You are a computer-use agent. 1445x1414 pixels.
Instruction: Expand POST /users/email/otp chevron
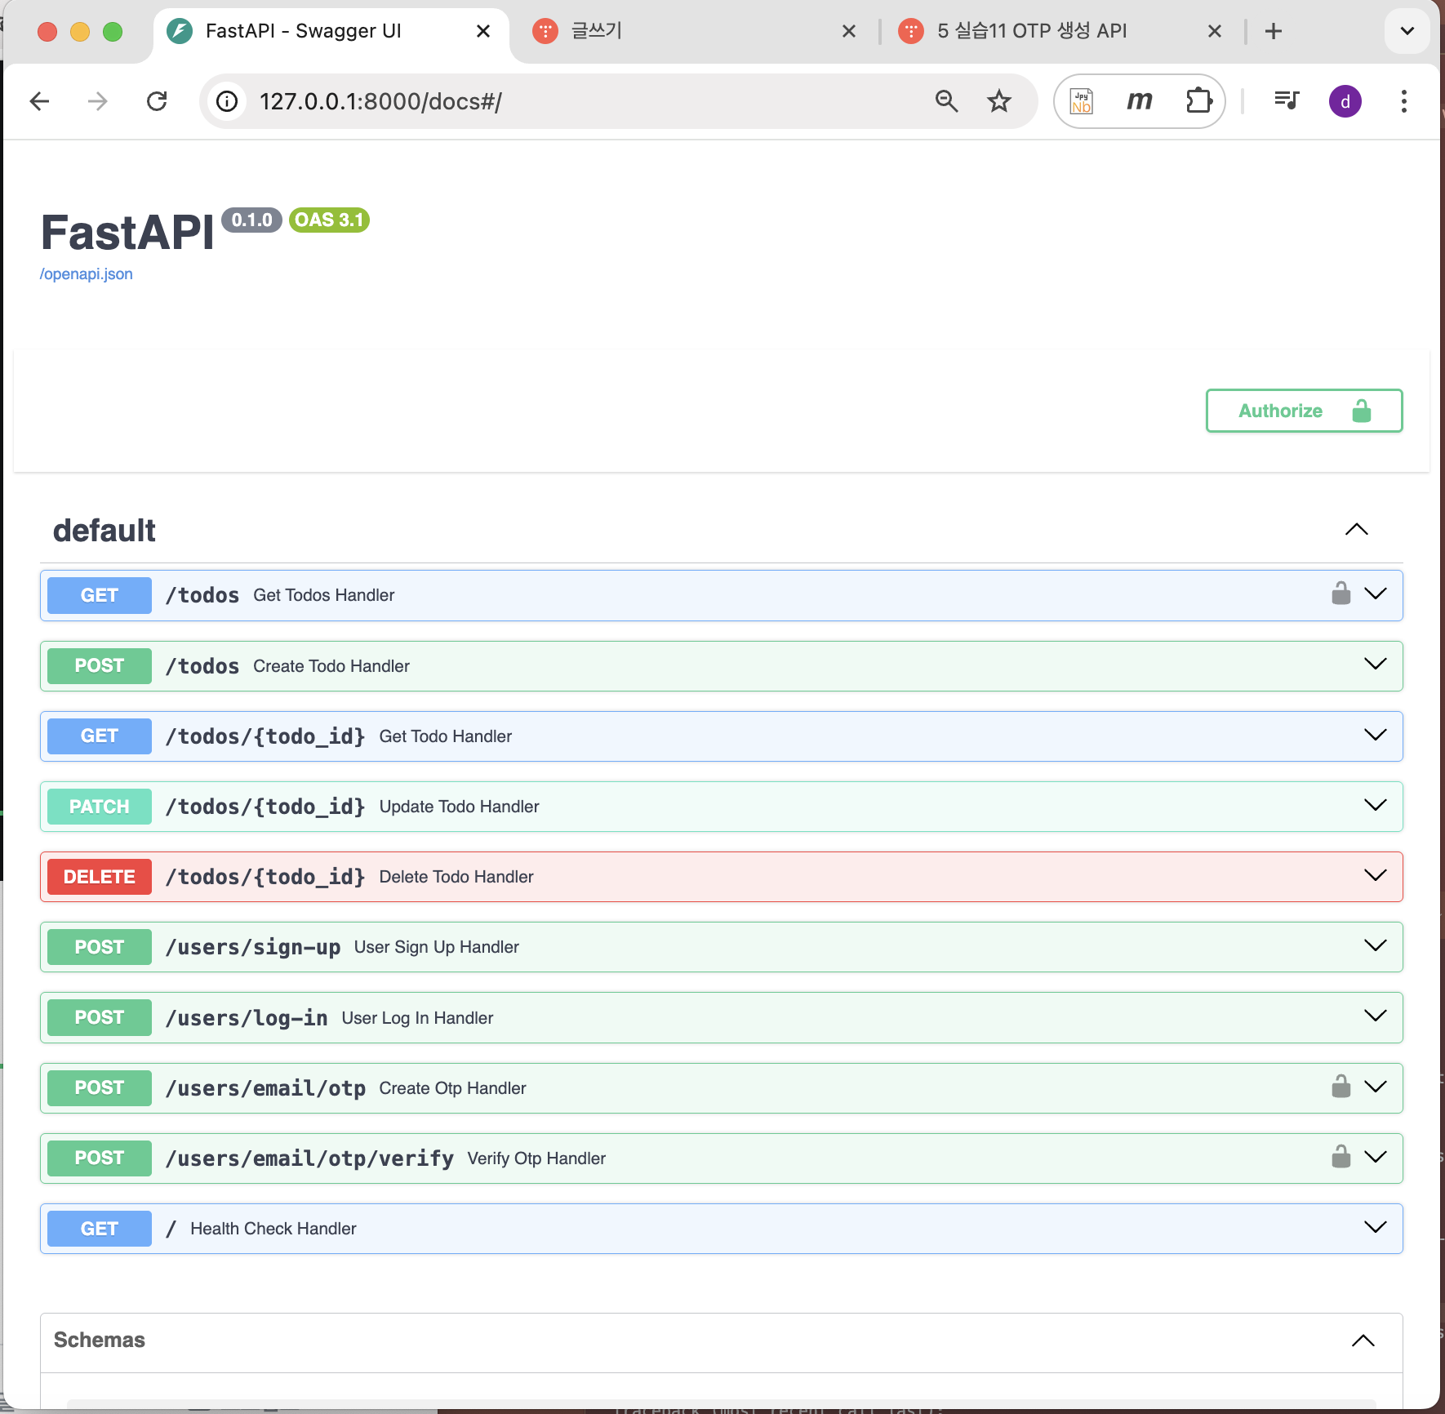click(1376, 1087)
